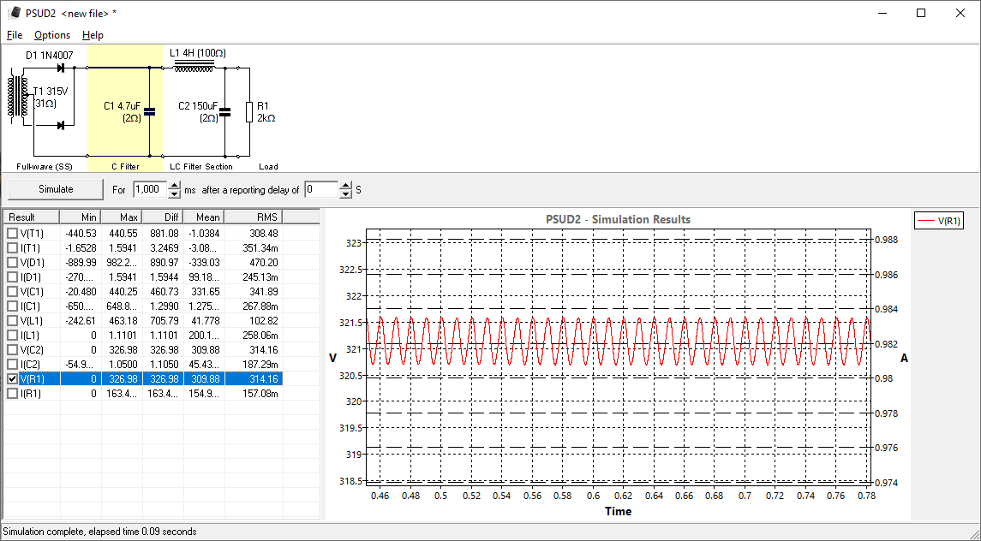Increase simulation duration with up arrow
981x541 pixels.
175,185
